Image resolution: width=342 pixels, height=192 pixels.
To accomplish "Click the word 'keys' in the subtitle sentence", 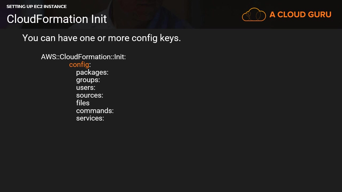I will (x=170, y=38).
